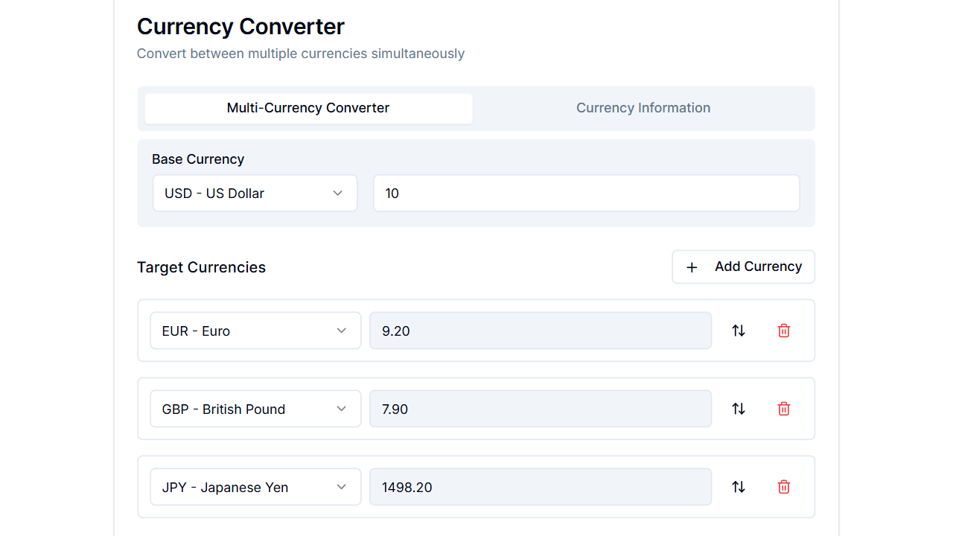Image resolution: width=953 pixels, height=536 pixels.
Task: Click the Add Currency button
Action: pos(742,267)
